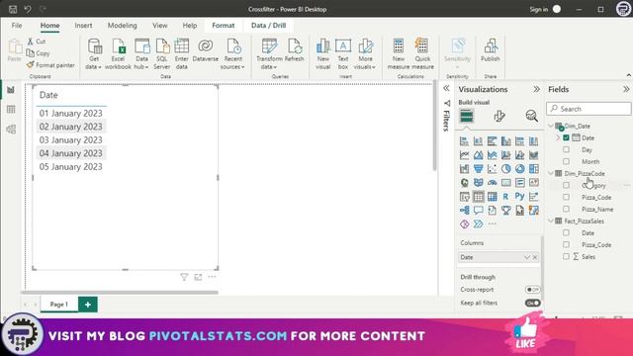Check the Month field checkbox
633x356 pixels.
click(x=566, y=161)
